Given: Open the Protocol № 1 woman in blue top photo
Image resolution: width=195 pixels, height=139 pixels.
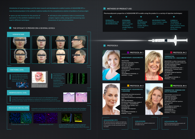Looking at the screenshot, I should [111, 65].
